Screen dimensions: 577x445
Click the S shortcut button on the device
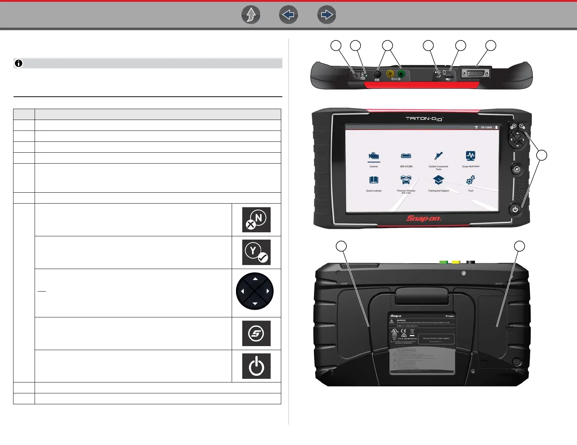click(x=517, y=169)
